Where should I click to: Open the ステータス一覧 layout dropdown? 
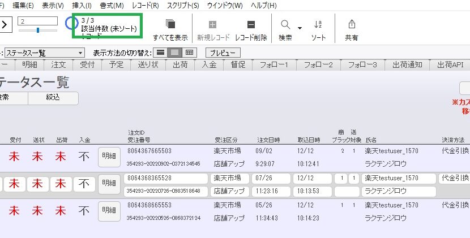point(45,53)
